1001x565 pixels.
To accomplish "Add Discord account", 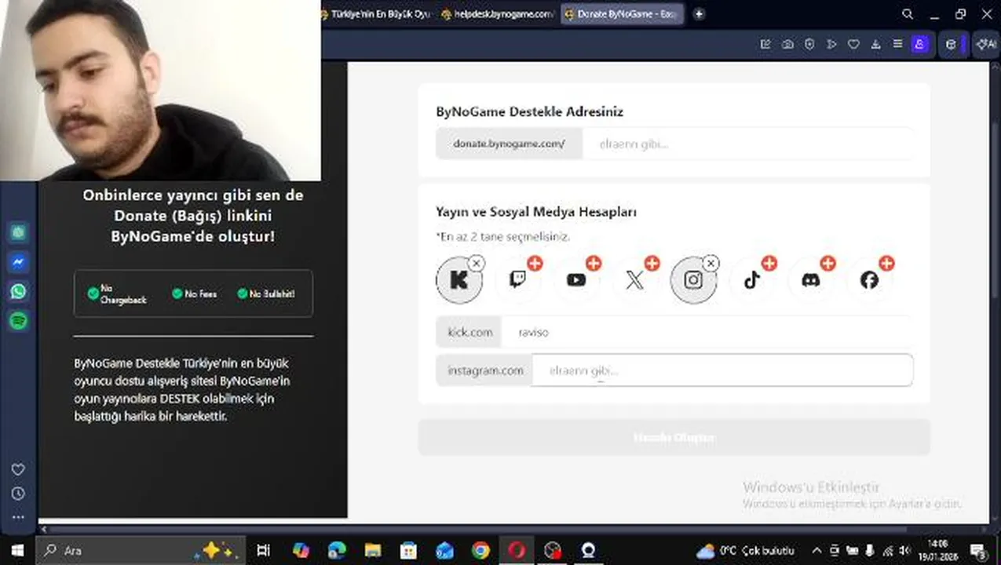I will [827, 264].
